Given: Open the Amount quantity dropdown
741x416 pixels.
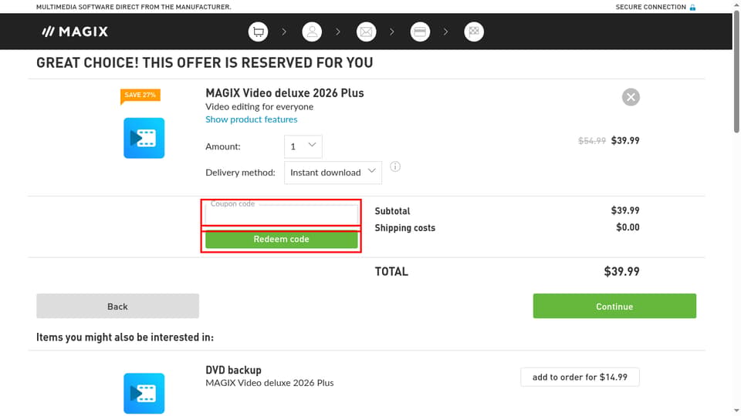Looking at the screenshot, I should [x=303, y=146].
